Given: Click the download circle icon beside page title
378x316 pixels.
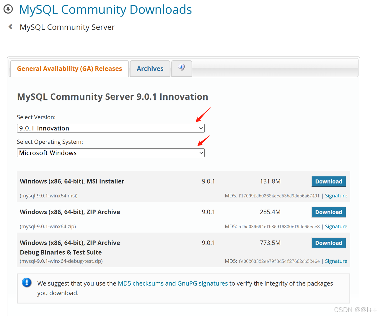Looking at the screenshot, I should [8, 9].
